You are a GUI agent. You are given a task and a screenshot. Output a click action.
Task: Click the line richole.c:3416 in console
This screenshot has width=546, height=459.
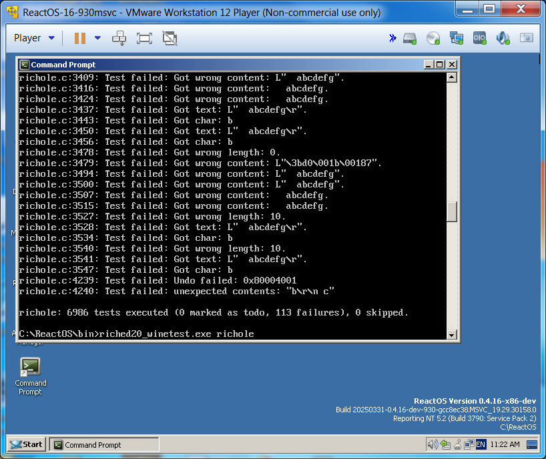(174, 88)
